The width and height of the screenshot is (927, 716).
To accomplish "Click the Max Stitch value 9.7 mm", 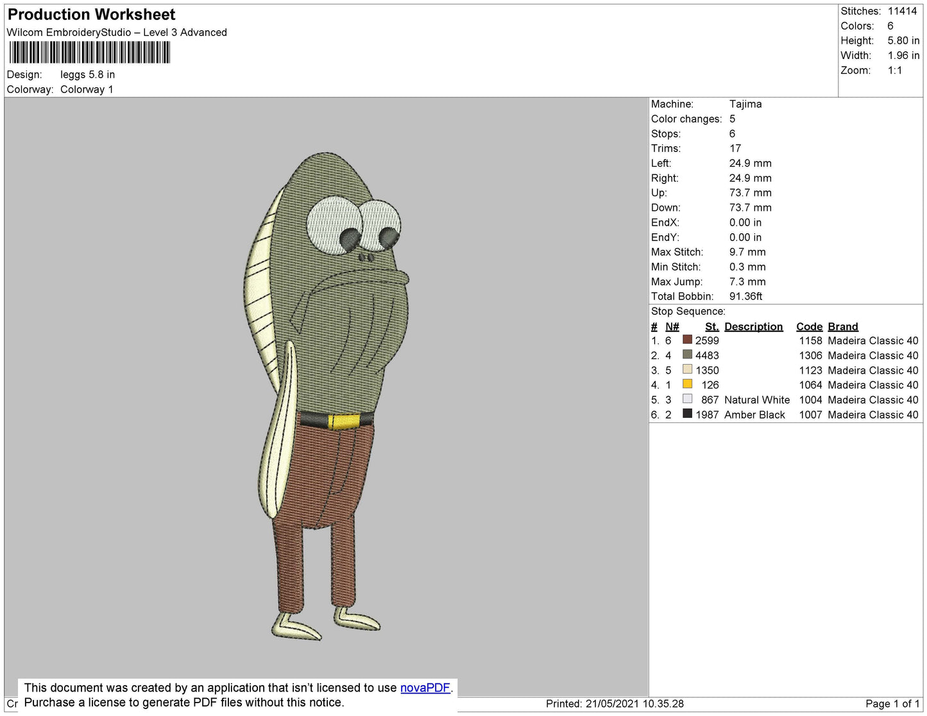I will [747, 252].
